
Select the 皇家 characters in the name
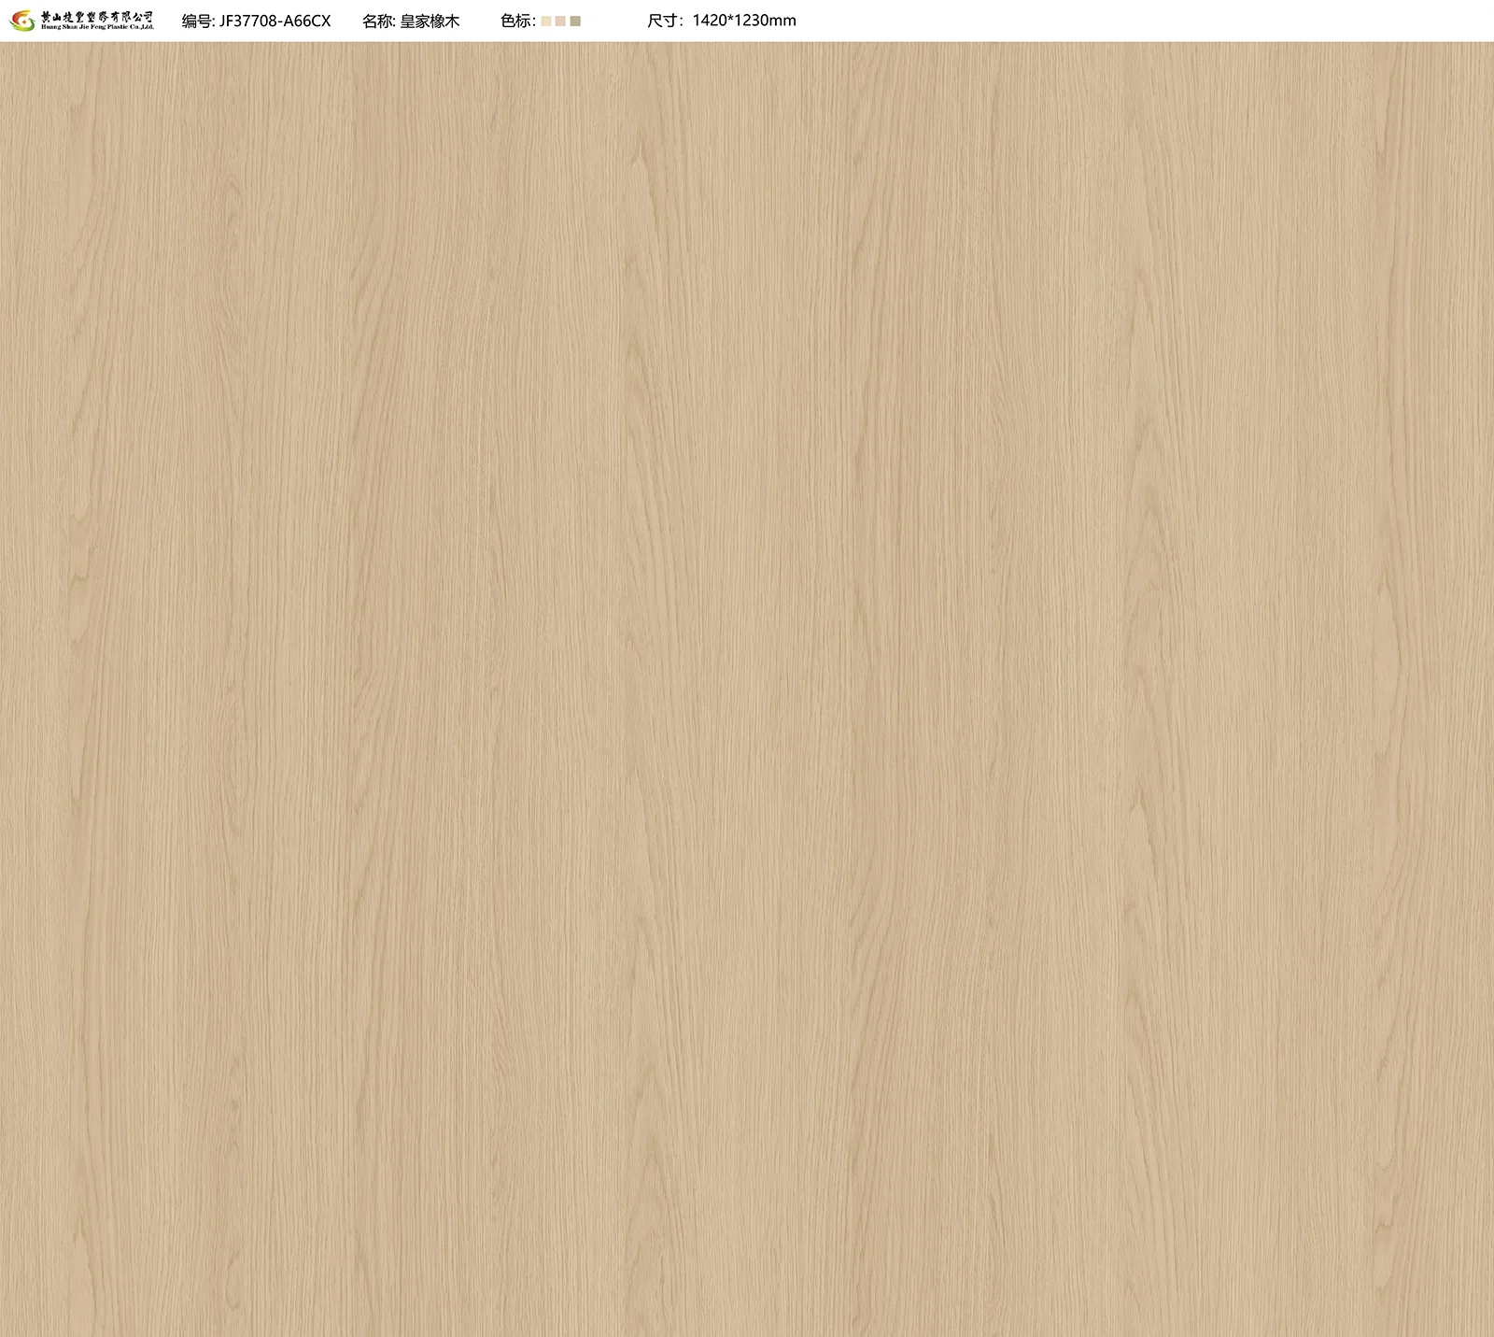415,21
